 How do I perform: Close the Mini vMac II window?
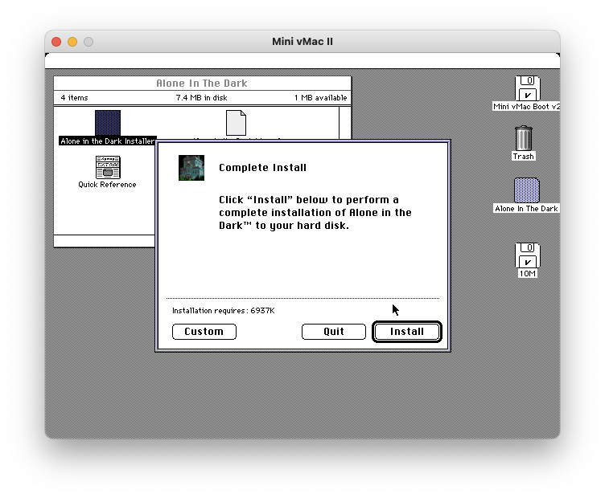click(56, 42)
